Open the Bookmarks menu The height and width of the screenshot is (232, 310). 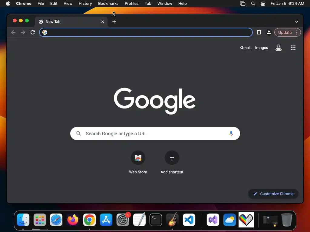click(108, 4)
